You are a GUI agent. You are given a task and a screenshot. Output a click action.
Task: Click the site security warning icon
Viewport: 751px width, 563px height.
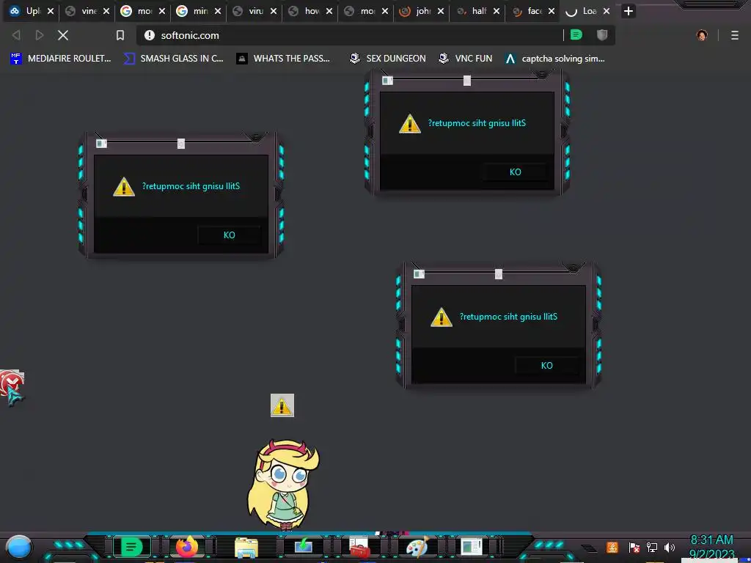click(150, 35)
